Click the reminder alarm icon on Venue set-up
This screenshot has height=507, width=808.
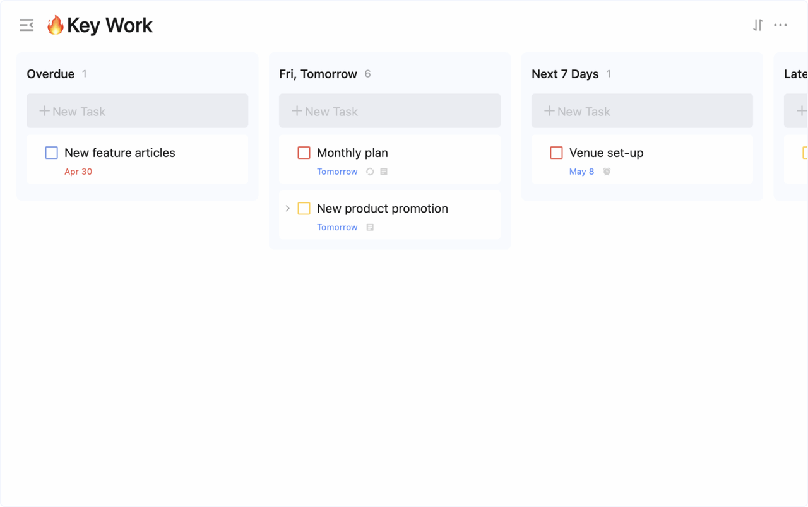pos(607,172)
